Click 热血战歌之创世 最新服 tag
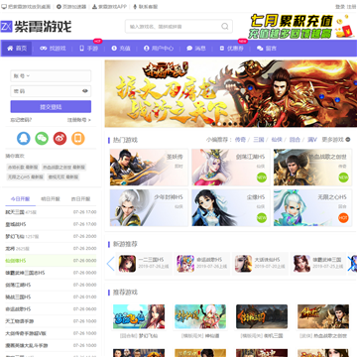This screenshot has width=357, height=357. point(63,168)
